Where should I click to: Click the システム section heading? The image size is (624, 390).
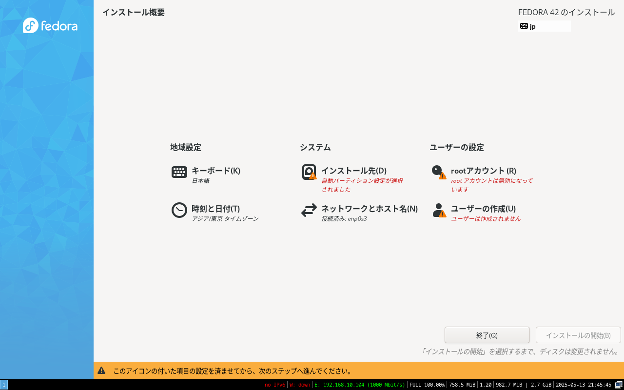coord(315,147)
